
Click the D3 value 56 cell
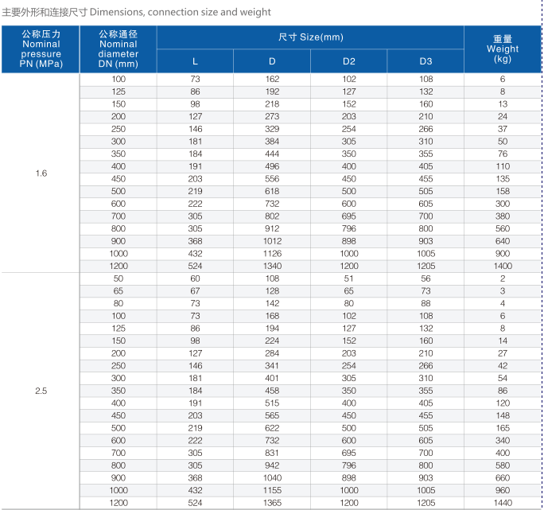click(x=426, y=278)
